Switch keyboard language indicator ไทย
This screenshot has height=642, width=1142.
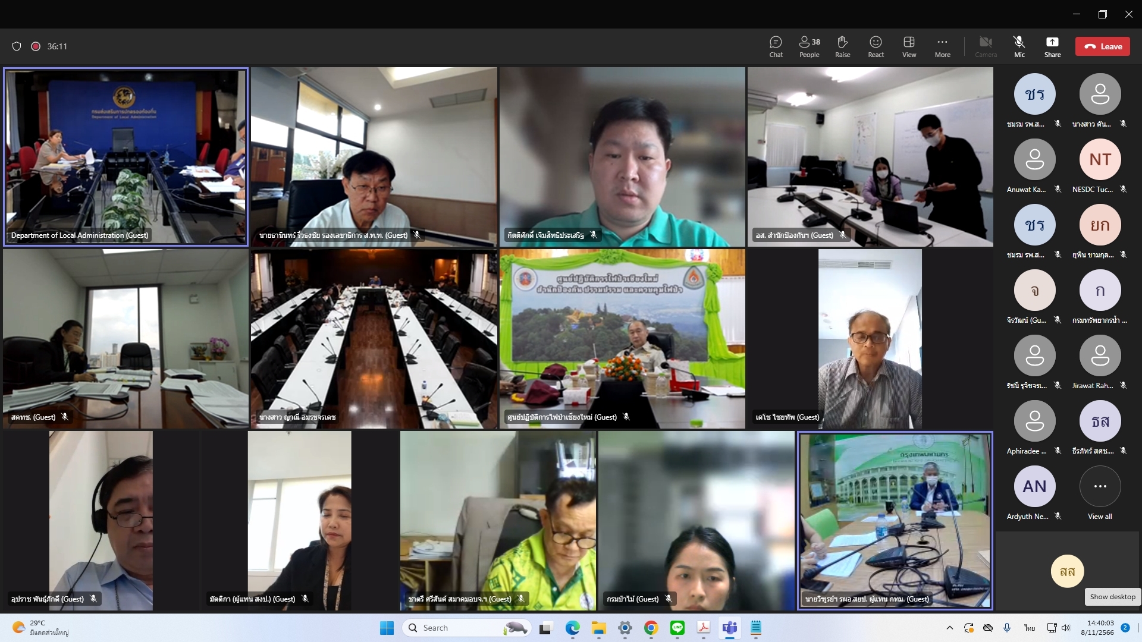[x=1030, y=628]
